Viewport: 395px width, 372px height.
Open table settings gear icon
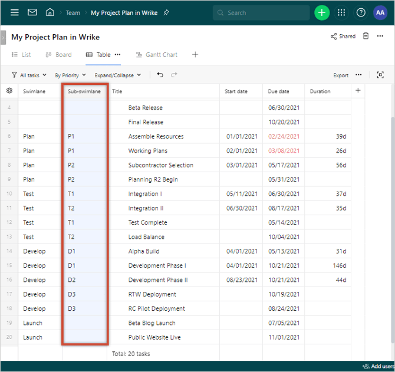tap(9, 91)
